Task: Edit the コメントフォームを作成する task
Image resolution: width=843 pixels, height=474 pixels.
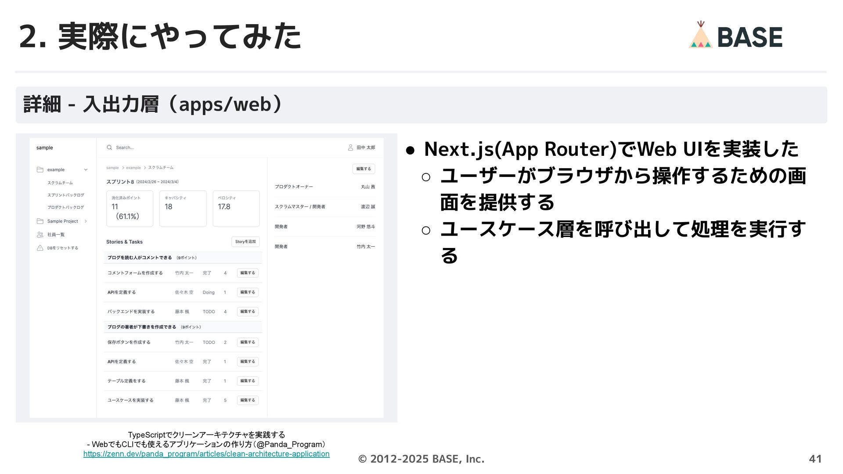Action: (x=248, y=273)
